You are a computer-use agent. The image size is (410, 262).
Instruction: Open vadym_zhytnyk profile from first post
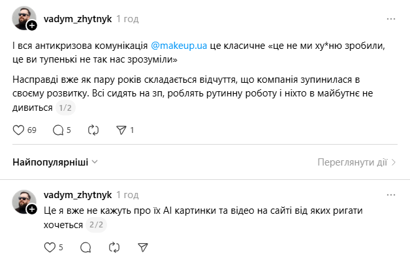77,19
